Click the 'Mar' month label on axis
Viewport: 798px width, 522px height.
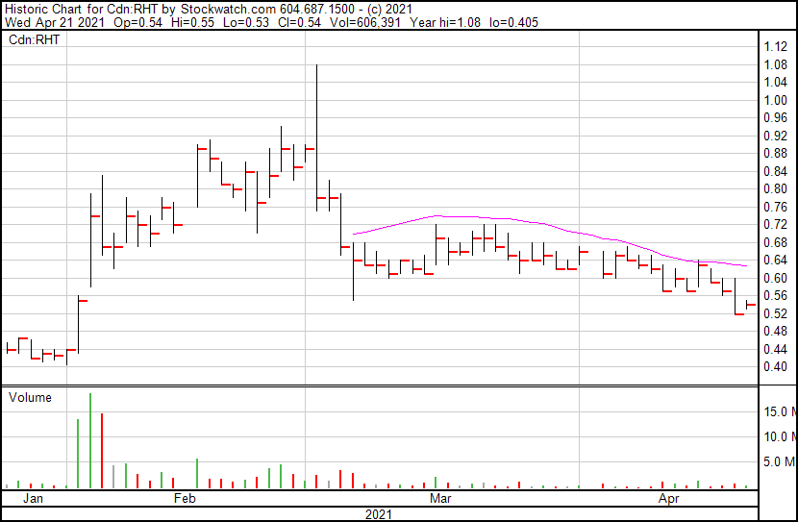tap(440, 498)
